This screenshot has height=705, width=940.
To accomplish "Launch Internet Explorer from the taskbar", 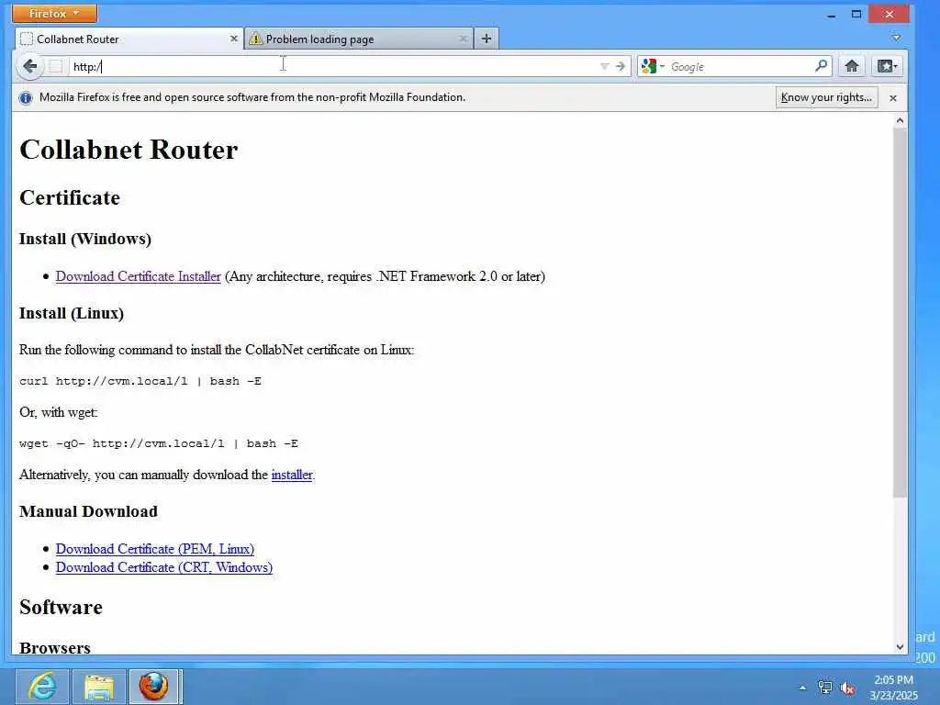I will point(42,687).
